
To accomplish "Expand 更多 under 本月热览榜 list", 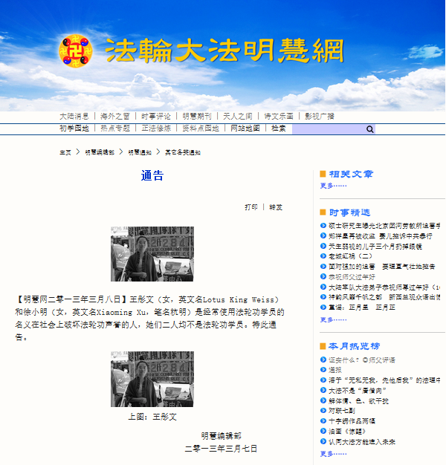I will pyautogui.click(x=333, y=453).
